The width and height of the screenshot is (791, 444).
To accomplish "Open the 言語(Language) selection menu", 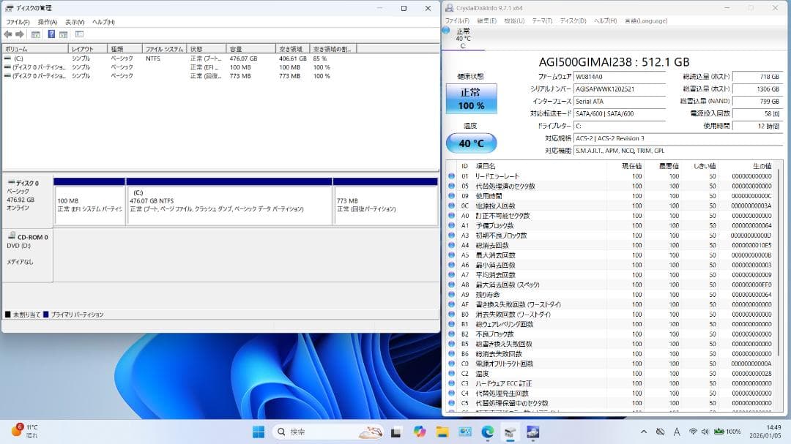I will [x=645, y=21].
